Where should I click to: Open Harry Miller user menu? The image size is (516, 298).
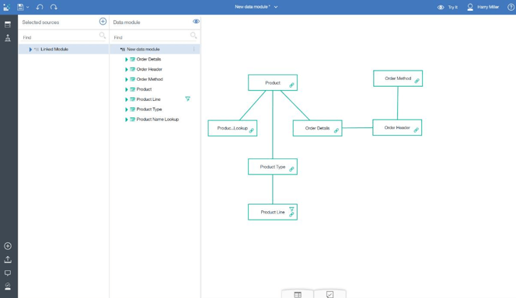pos(483,7)
